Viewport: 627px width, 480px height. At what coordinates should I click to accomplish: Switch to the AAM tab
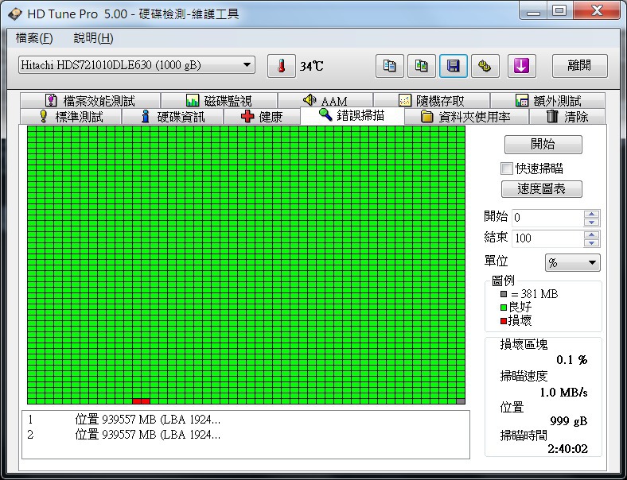coord(325,100)
